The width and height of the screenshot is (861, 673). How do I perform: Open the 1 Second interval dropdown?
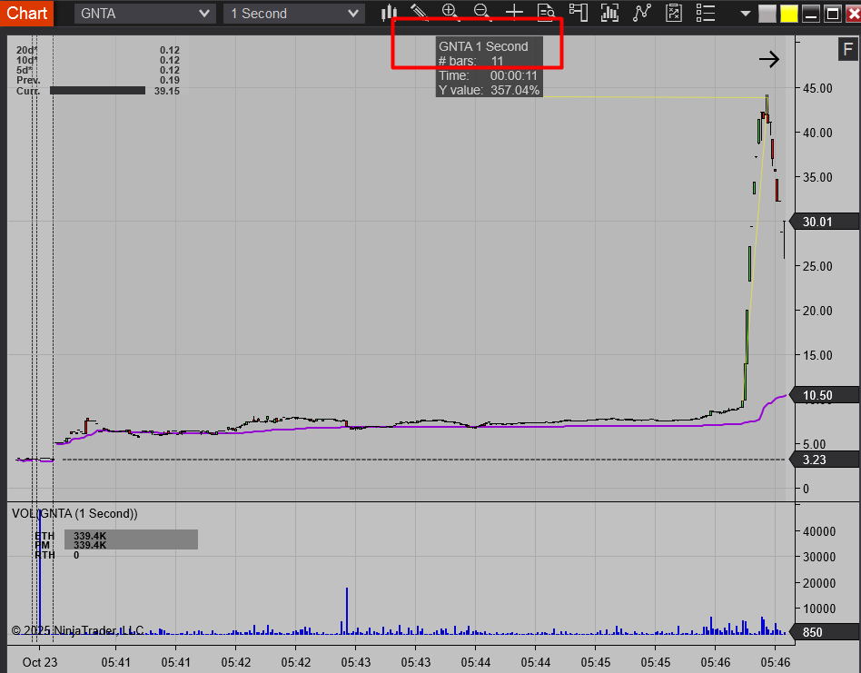(x=293, y=14)
